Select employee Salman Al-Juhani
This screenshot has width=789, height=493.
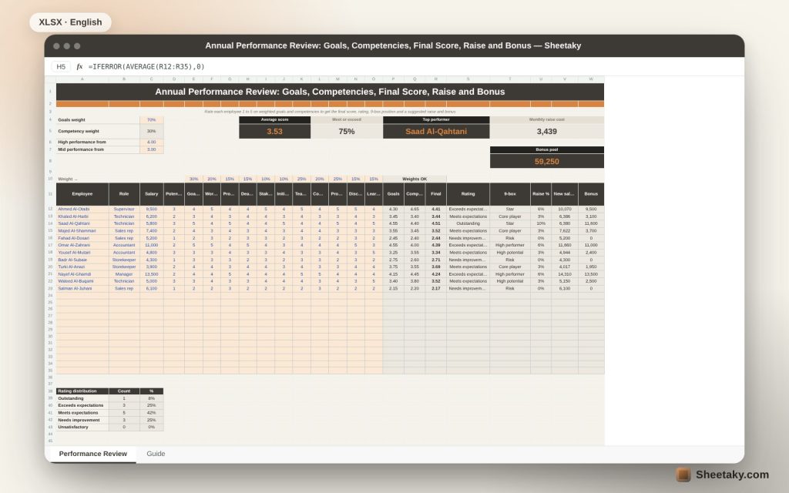(x=82, y=288)
